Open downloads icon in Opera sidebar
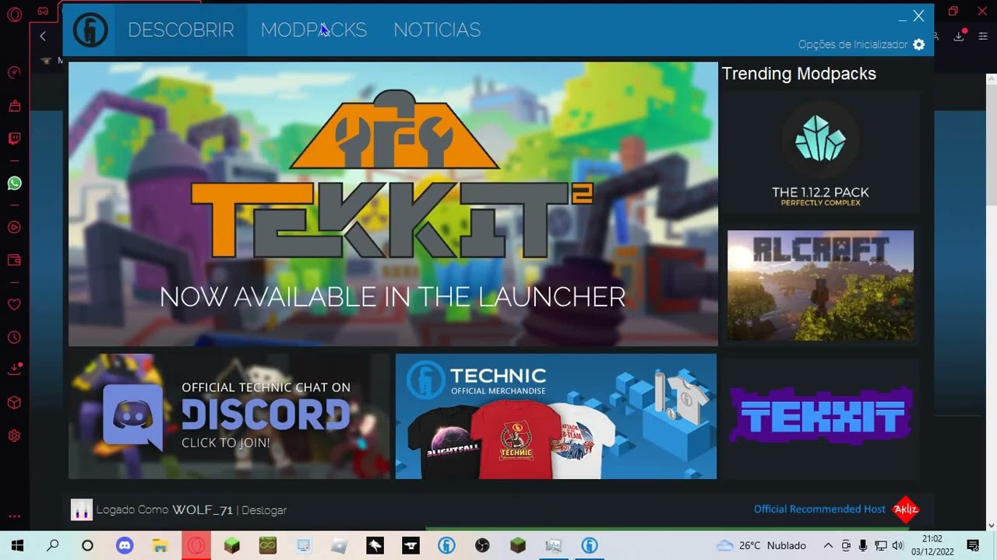This screenshot has height=560, width=997. [x=14, y=369]
